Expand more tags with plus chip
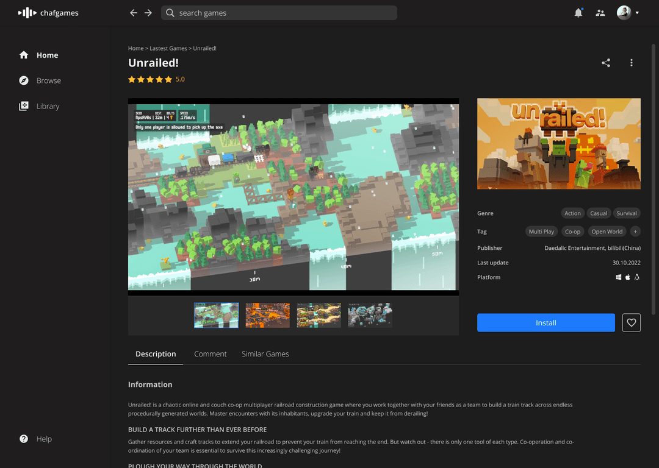 [635, 232]
